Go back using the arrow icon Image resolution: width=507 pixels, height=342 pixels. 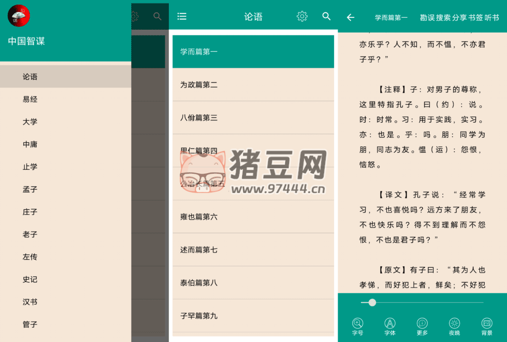[351, 17]
